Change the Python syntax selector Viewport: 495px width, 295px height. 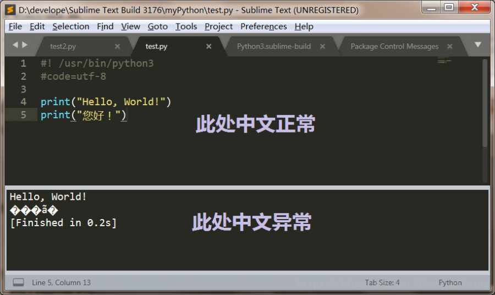450,282
